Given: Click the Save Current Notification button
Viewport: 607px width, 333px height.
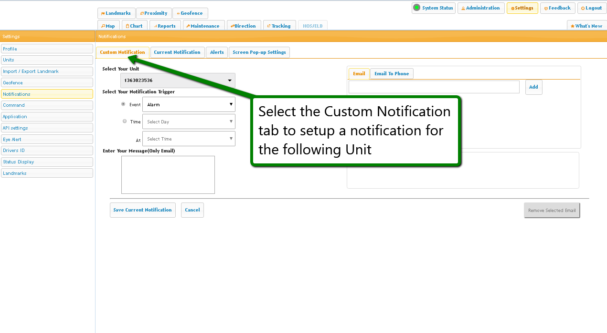Looking at the screenshot, I should (142, 210).
